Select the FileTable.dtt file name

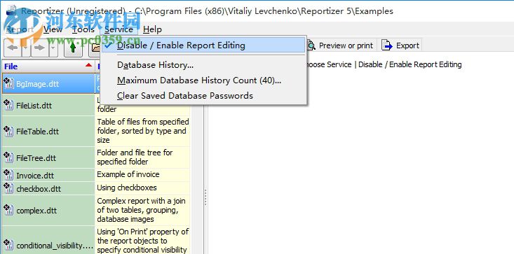click(37, 132)
